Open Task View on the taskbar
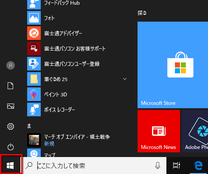Screen dimensions: 208x174 click(x=177, y=166)
